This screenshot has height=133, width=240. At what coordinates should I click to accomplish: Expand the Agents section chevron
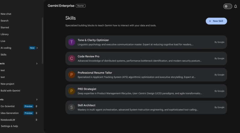coord(37,100)
